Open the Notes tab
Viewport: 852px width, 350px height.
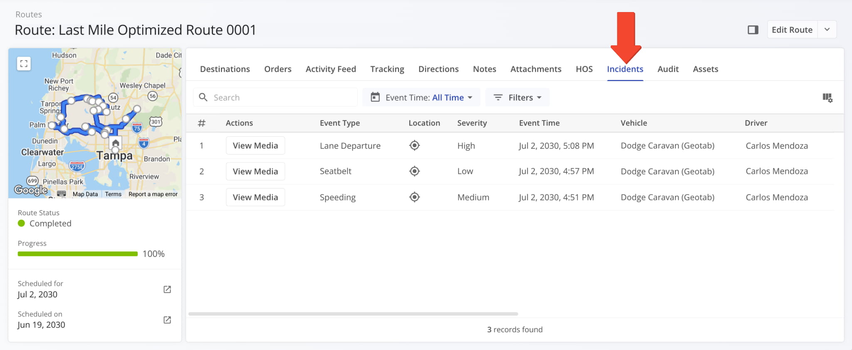485,69
